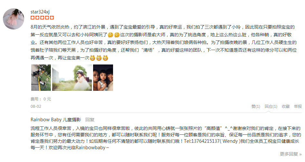Image resolution: width=305 pixels, height=162 pixels.
Task: Like the review via 赞(1)
Action: click(x=256, y=107)
